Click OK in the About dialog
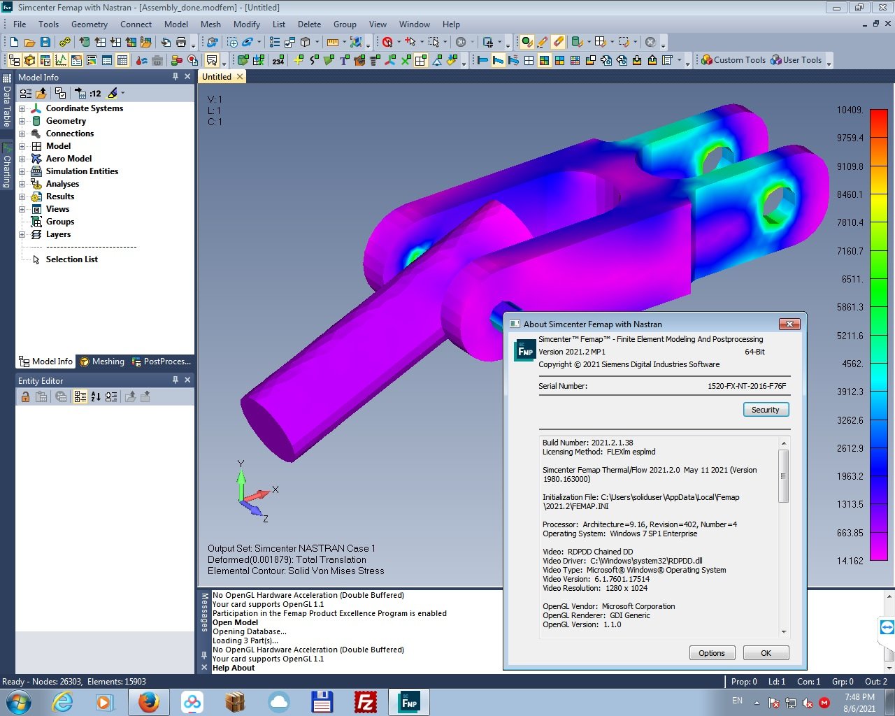The height and width of the screenshot is (716, 895). click(766, 653)
